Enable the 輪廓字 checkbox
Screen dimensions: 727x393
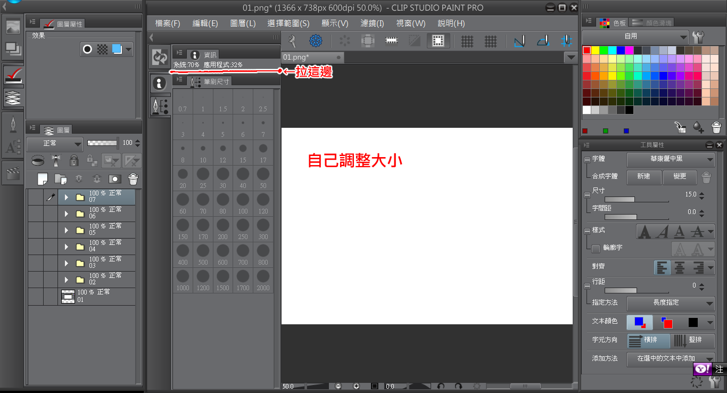pos(596,248)
